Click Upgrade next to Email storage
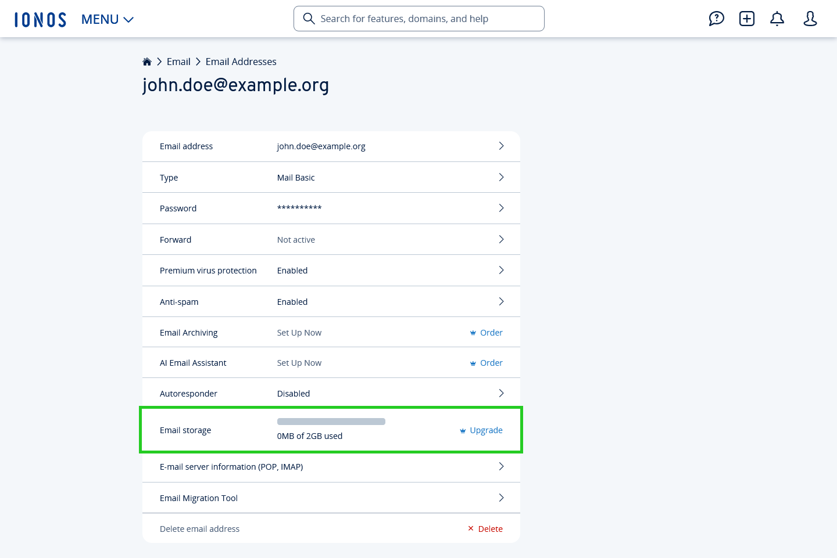The width and height of the screenshot is (837, 558). 487,430
